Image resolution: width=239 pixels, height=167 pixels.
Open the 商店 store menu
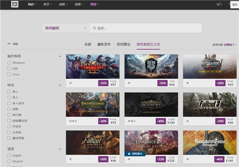click(32, 4)
